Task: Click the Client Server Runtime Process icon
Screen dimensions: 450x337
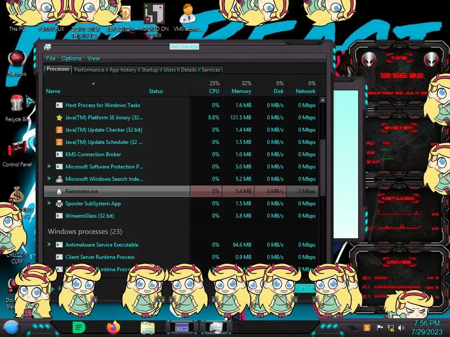Action: click(x=59, y=257)
